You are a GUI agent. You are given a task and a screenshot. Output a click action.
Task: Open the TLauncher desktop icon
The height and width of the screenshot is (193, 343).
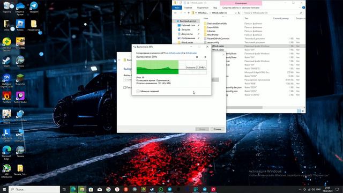click(x=20, y=80)
